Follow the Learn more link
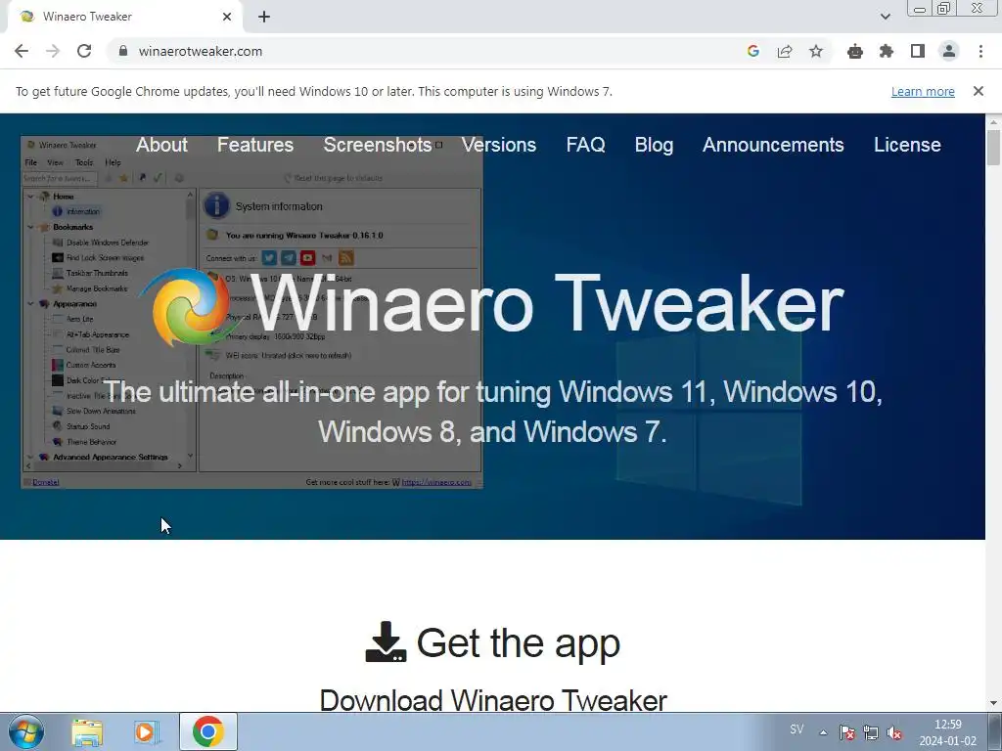The image size is (1002, 751). tap(923, 91)
